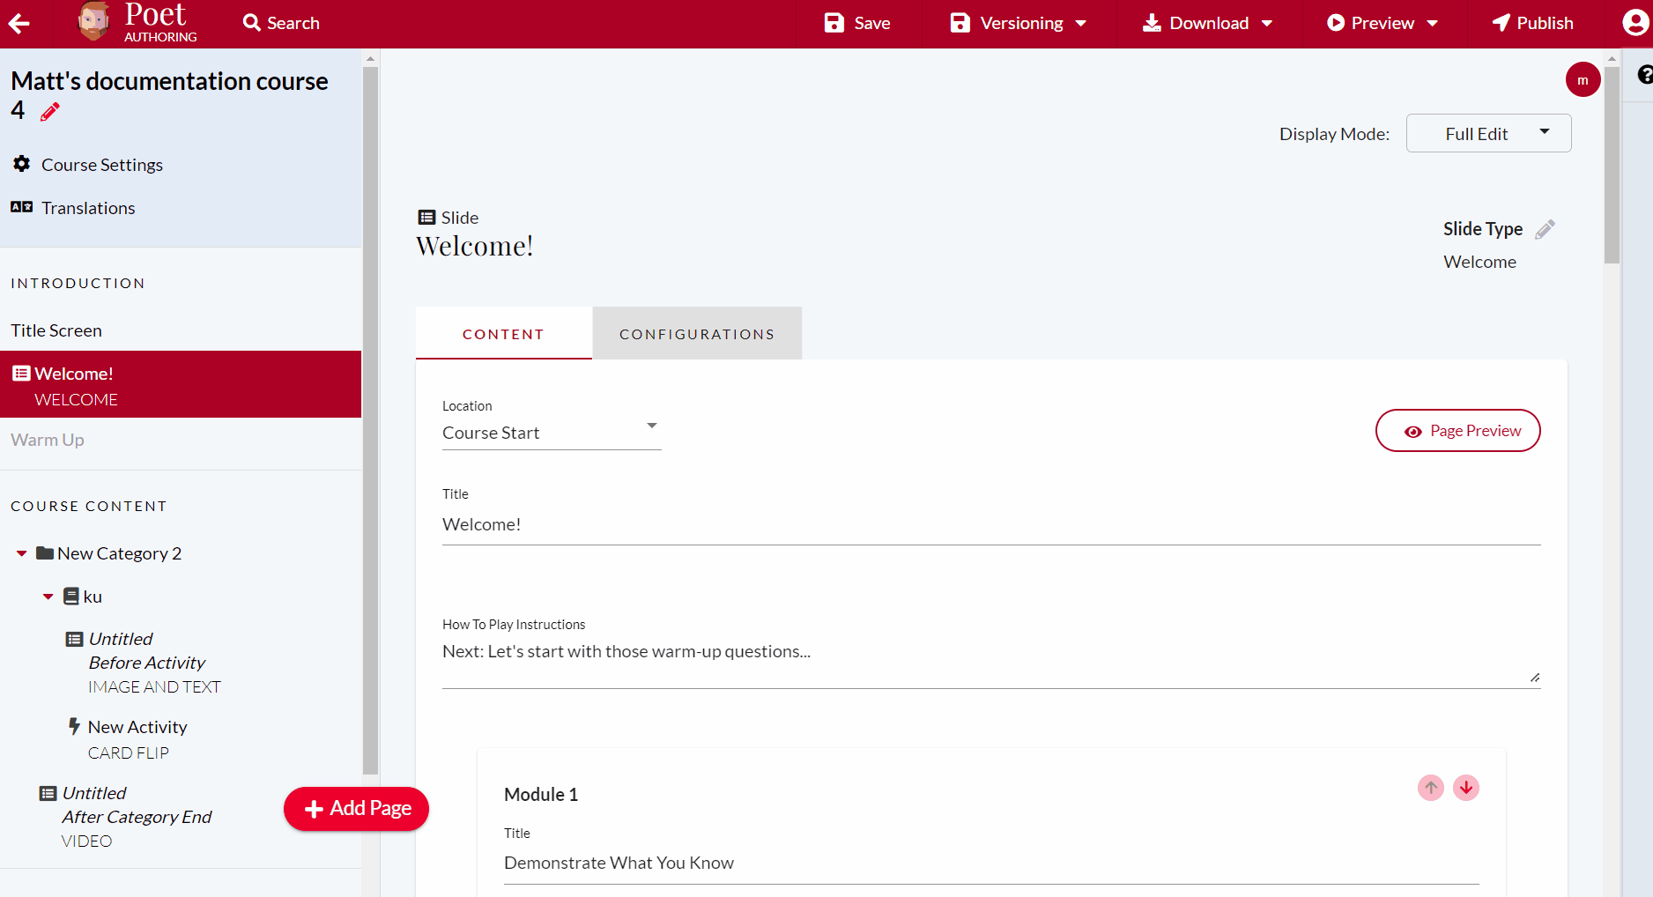Move Module 1 down with the arrow icon
Image resolution: width=1653 pixels, height=897 pixels.
(x=1465, y=788)
